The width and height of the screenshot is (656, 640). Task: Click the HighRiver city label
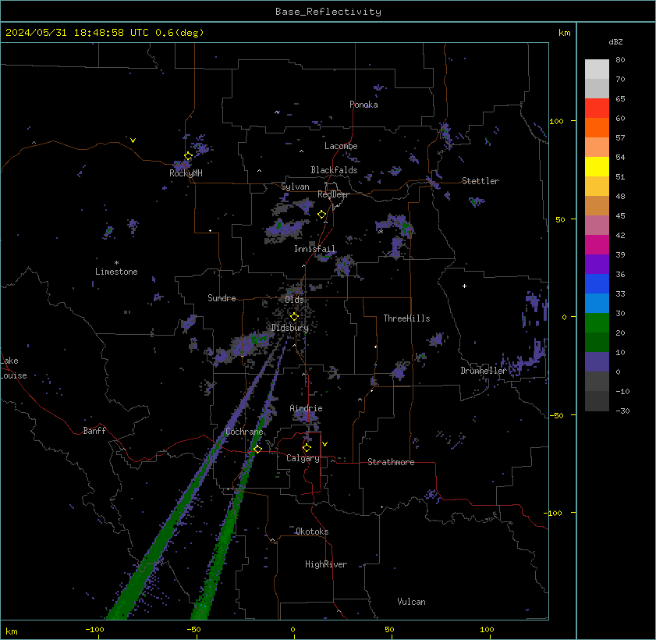326,564
